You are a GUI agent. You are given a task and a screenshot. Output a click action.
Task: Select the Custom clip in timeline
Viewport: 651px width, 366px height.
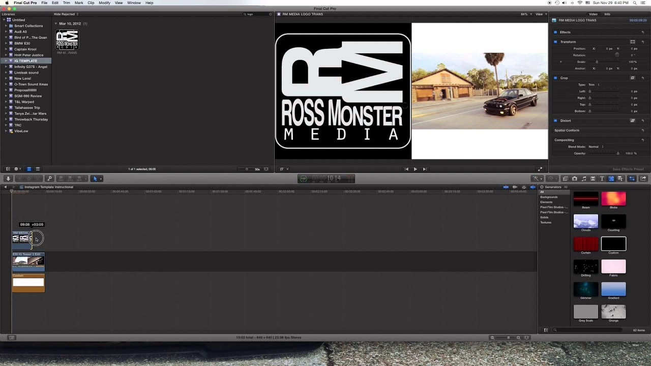(28, 283)
